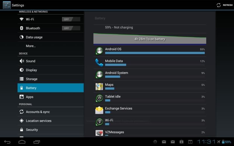The height and width of the screenshot is (146, 234).
Task: Open the Accounts & sync label
Action: click(x=38, y=112)
